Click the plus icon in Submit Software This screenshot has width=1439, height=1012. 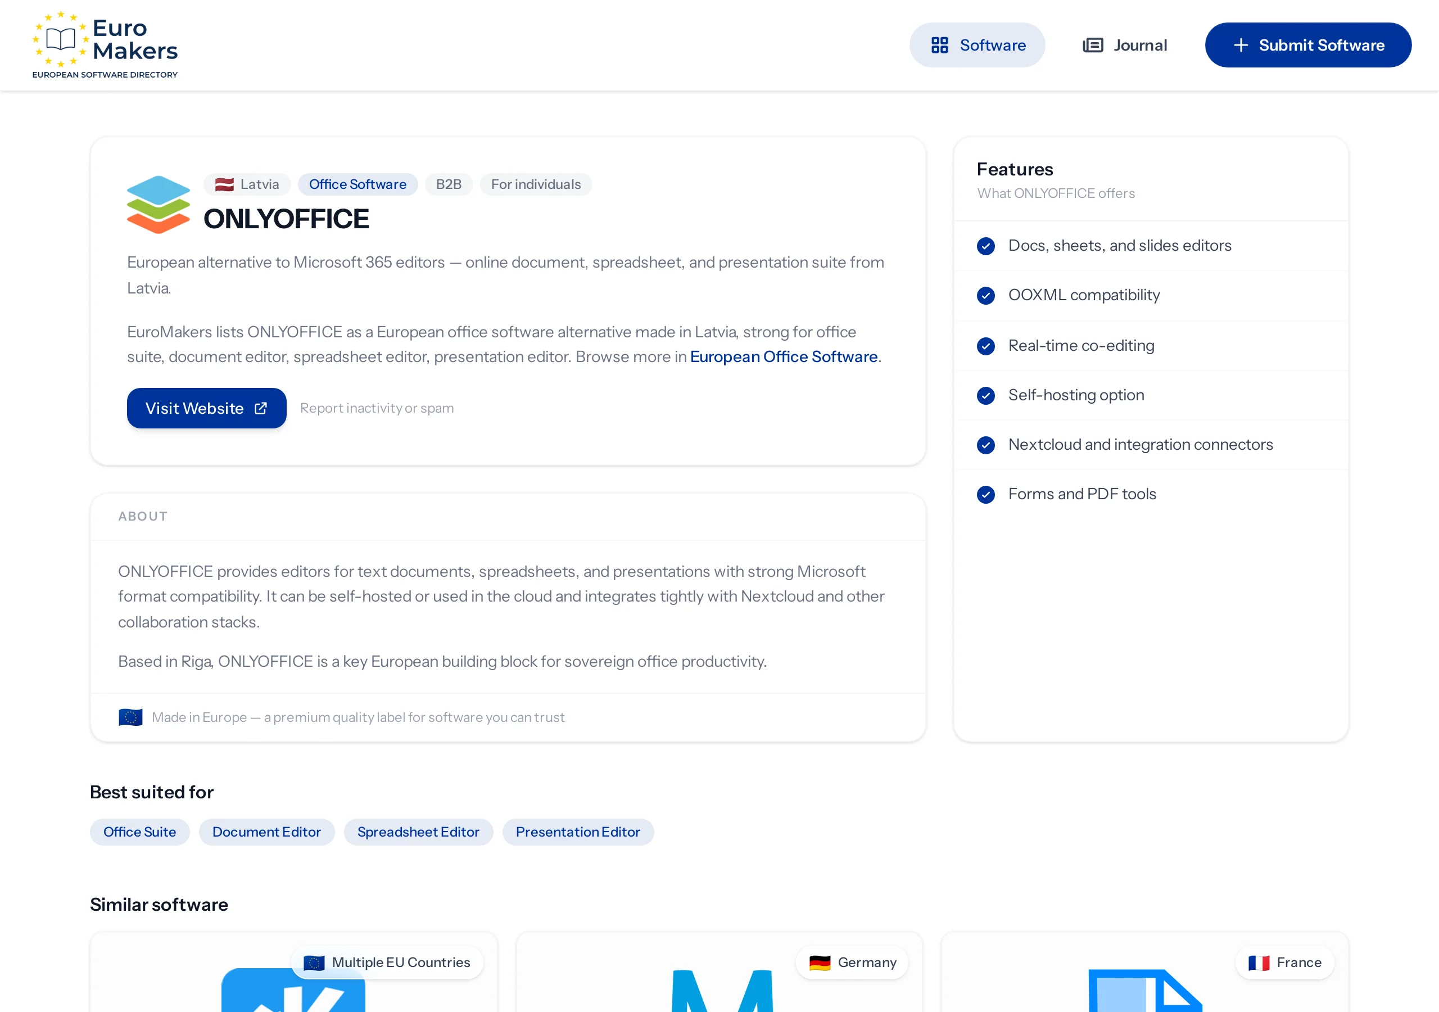1241,45
